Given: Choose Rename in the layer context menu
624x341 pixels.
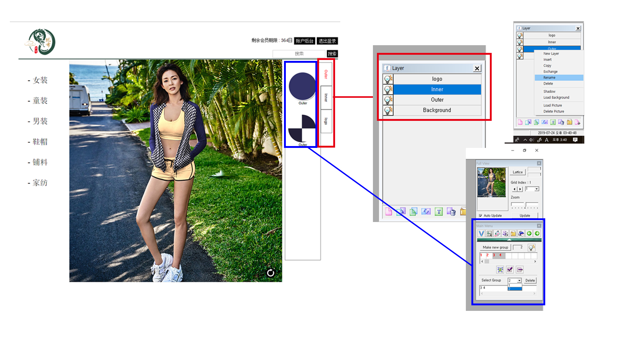Looking at the screenshot, I should (550, 78).
